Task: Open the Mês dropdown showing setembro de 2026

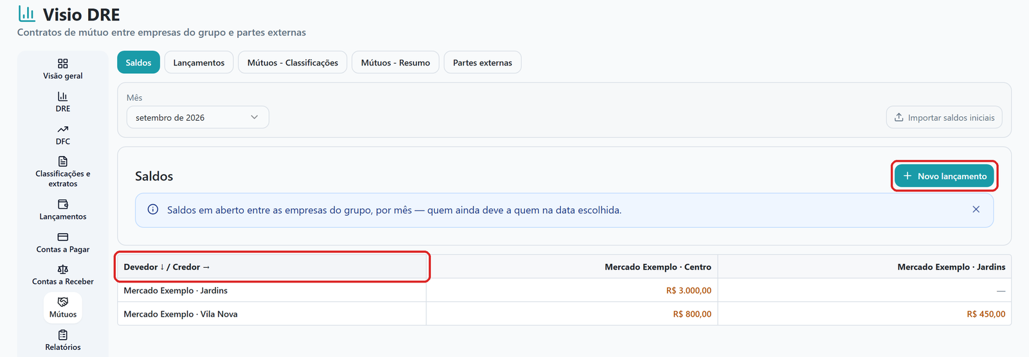Action: point(197,118)
